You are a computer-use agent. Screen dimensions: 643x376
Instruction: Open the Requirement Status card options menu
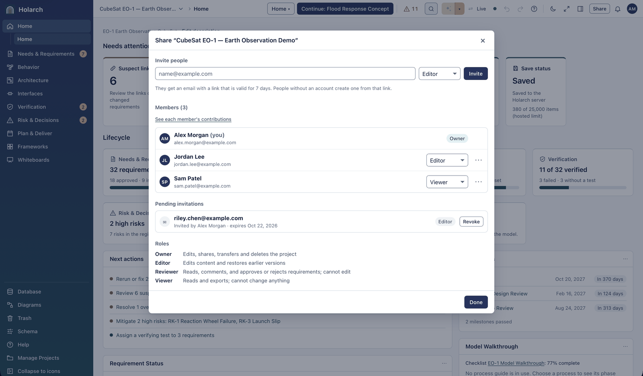[444, 364]
